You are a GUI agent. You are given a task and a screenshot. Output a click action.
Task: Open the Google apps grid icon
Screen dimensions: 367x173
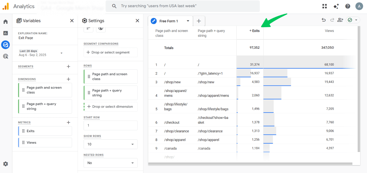tap(325, 6)
